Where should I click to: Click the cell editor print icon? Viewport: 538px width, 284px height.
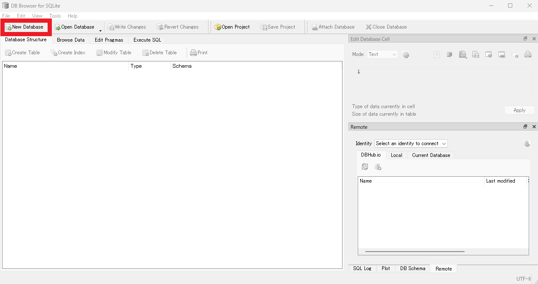click(x=528, y=55)
